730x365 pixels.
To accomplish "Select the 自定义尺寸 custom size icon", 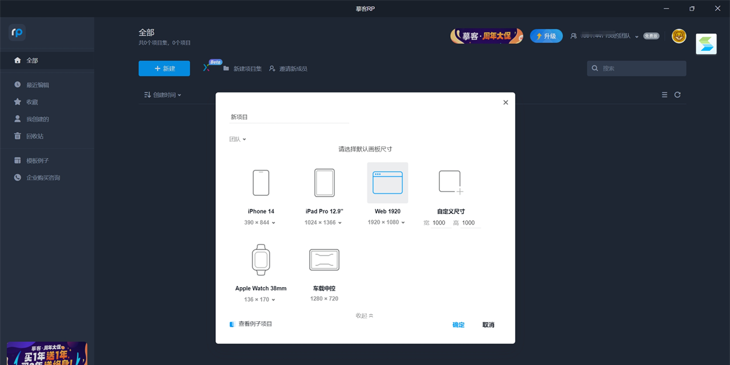I will pos(451,182).
